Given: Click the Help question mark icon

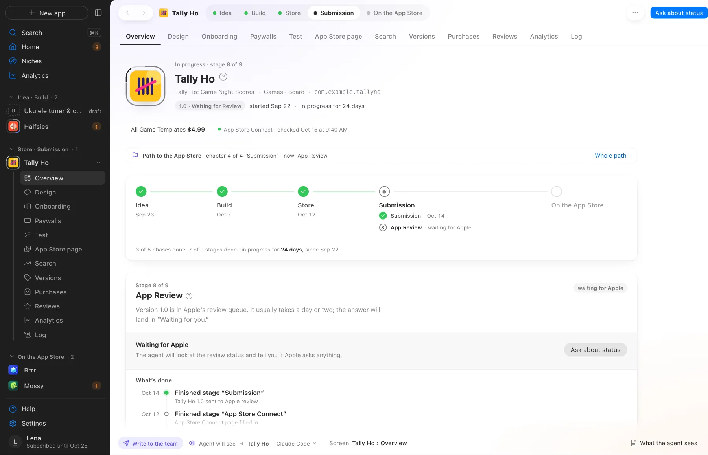Looking at the screenshot, I should [x=13, y=409].
